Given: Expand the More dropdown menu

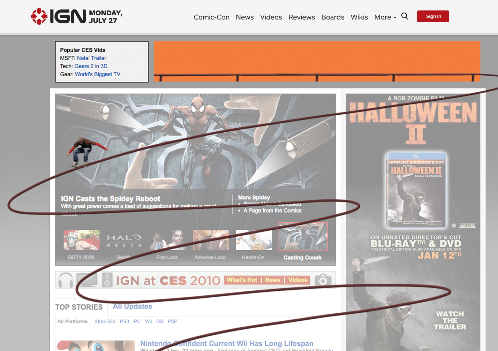Looking at the screenshot, I should point(385,17).
